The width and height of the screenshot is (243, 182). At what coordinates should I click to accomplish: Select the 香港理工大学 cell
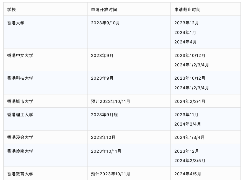[x=20, y=115]
